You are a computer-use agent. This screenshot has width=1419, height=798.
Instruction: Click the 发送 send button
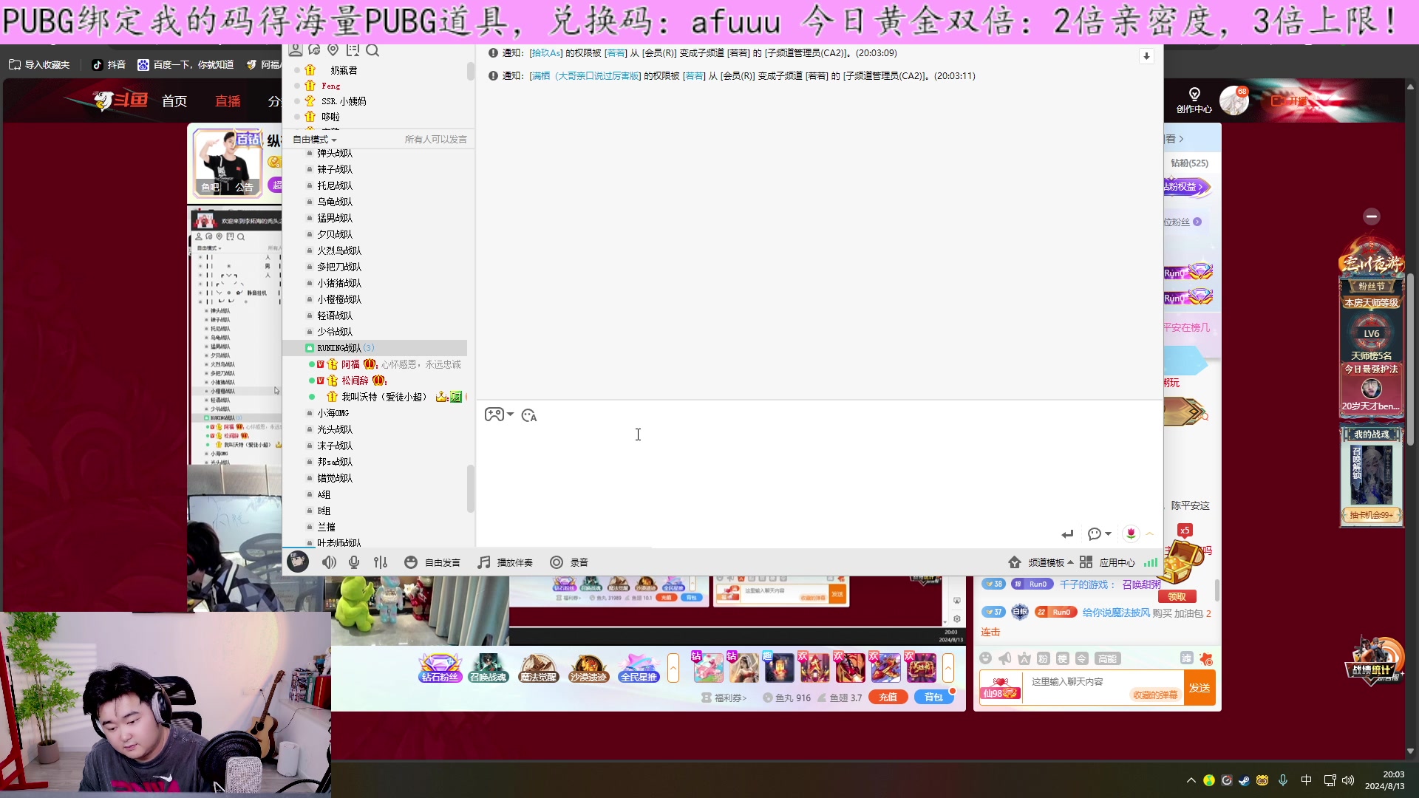[1199, 688]
